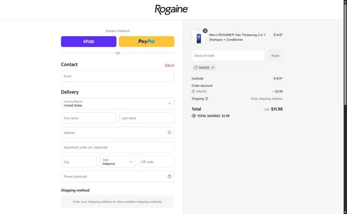The width and height of the screenshot is (347, 214).
Task: Open the Country/Region dropdown
Action: coord(118,103)
